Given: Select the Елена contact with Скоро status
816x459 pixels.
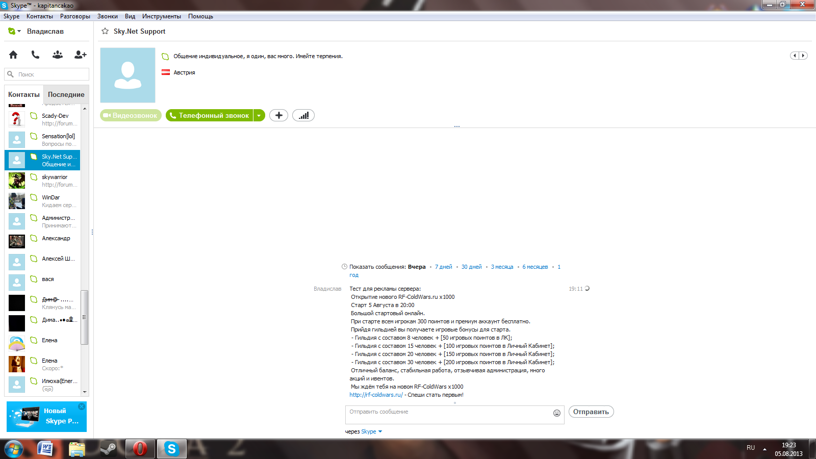Looking at the screenshot, I should 42,364.
